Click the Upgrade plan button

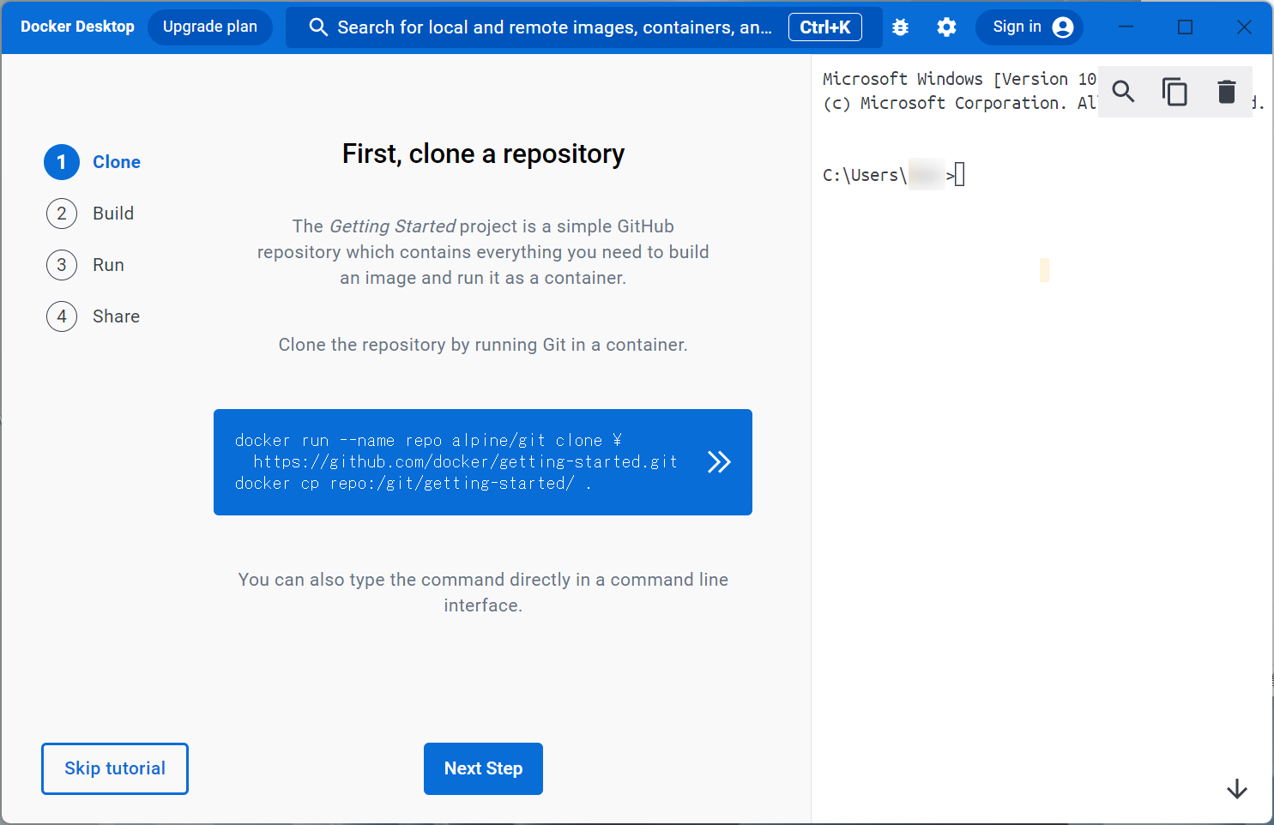click(x=210, y=27)
